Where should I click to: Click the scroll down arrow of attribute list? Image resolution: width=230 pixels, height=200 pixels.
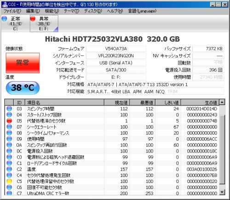point(222,192)
